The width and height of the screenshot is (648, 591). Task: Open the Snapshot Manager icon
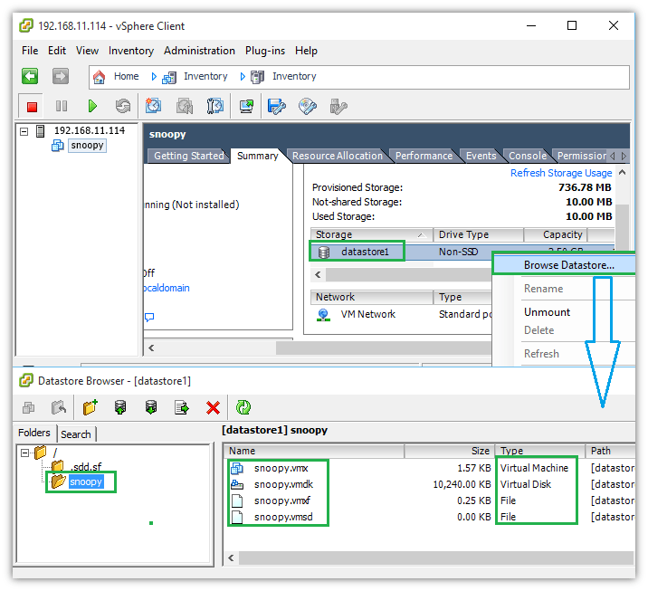tap(214, 106)
